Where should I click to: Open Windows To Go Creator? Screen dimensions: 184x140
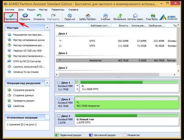pos(23,72)
